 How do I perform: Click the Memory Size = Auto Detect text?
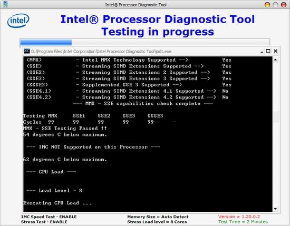coord(158,217)
